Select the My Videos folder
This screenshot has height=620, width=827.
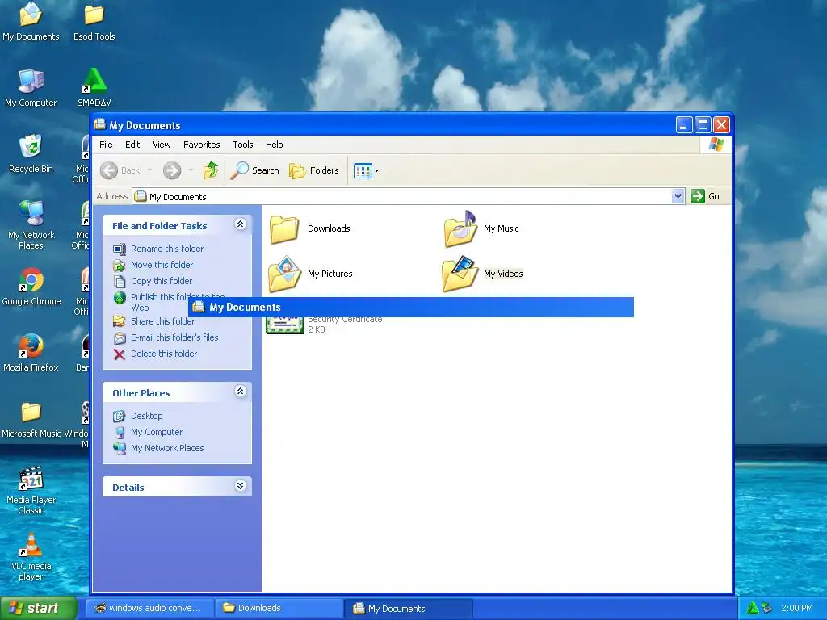483,274
